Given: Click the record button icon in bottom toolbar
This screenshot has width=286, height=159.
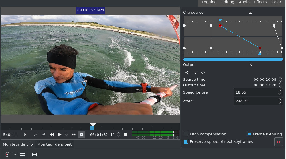Looking at the screenshot, I should [x=7, y=154].
